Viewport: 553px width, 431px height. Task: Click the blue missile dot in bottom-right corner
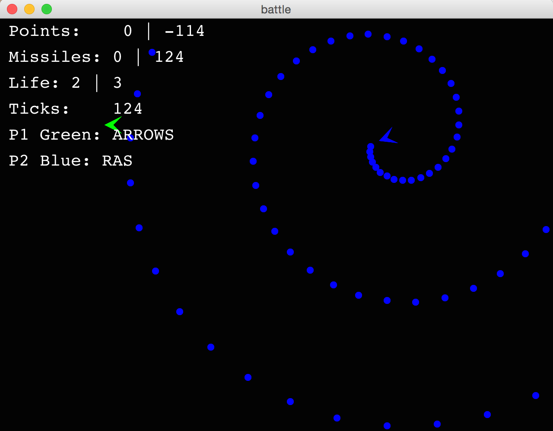[536, 396]
